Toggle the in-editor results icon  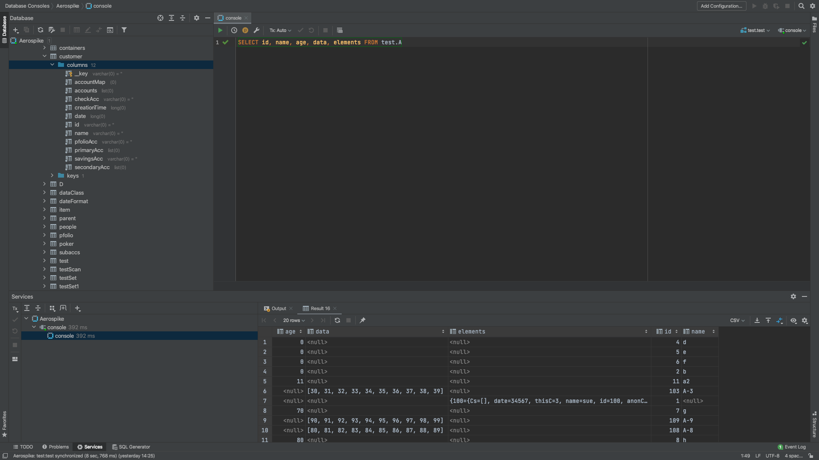340,30
